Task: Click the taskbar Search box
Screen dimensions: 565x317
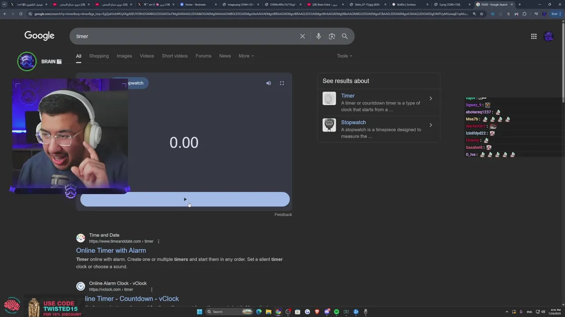Action: click(228, 312)
